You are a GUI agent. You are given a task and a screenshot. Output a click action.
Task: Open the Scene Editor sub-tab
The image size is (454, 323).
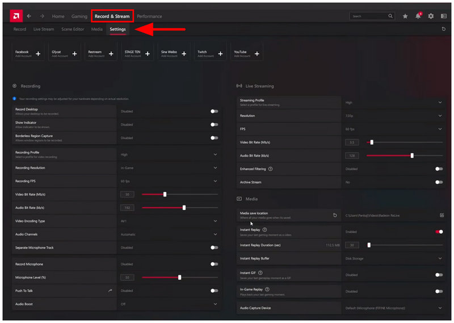(x=73, y=30)
